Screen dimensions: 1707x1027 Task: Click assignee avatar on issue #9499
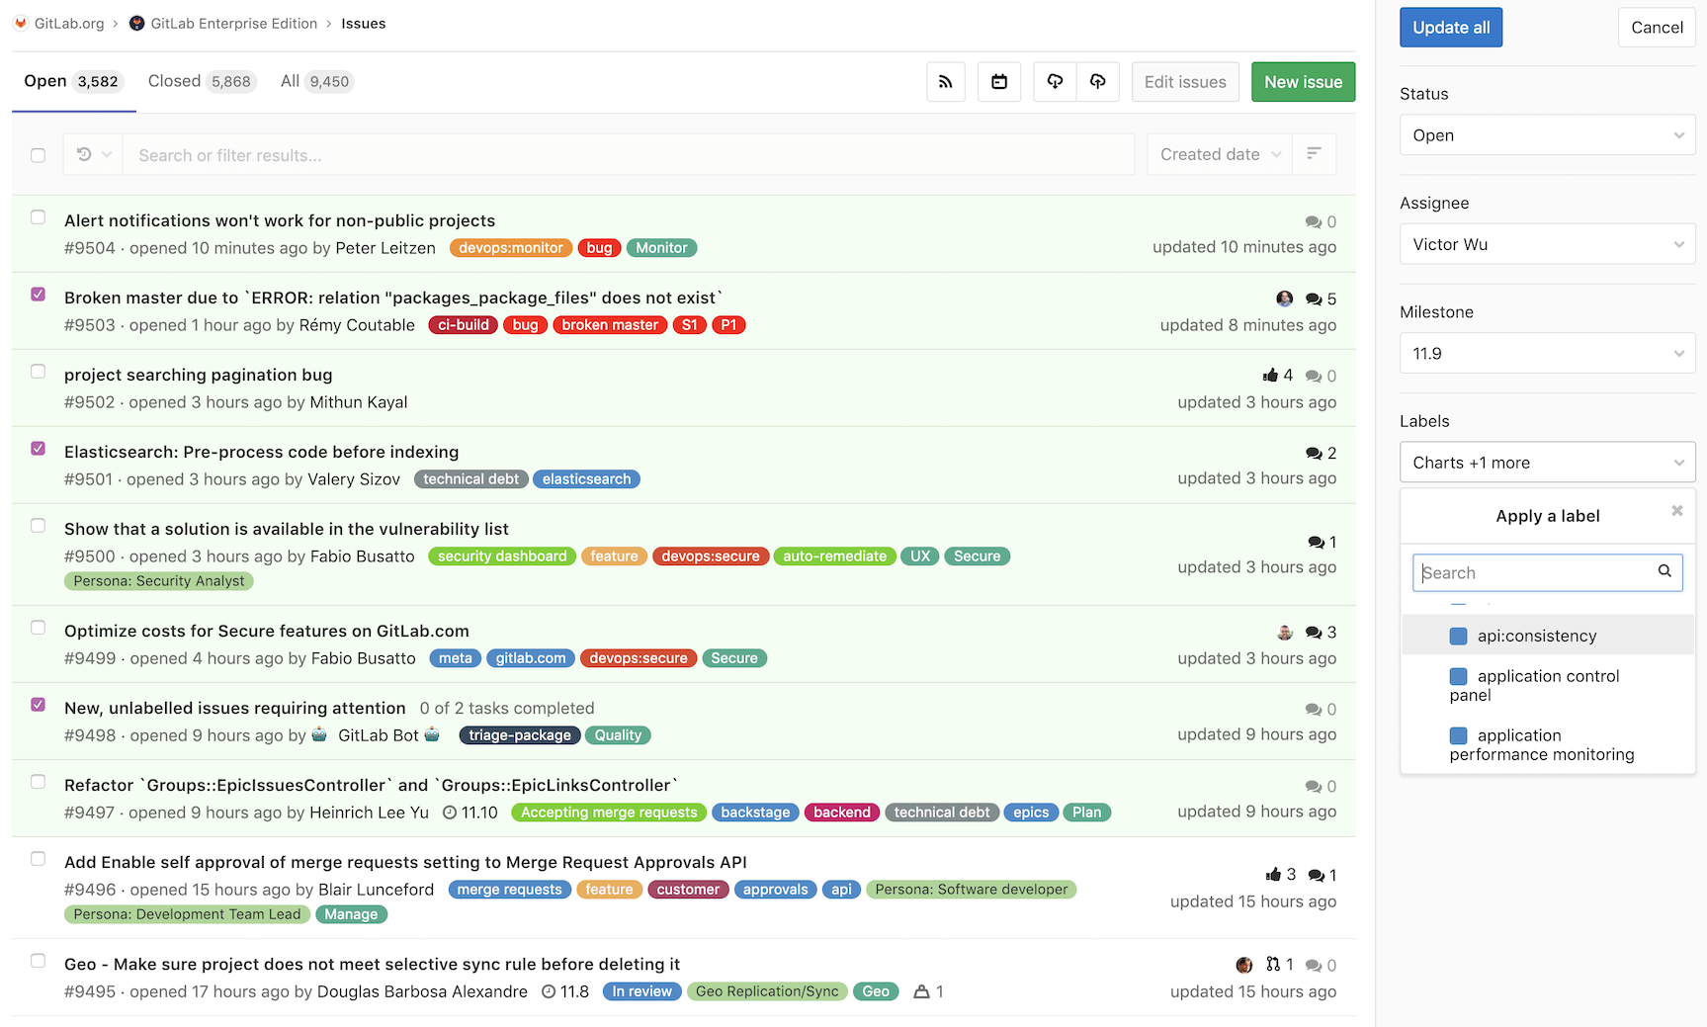pyautogui.click(x=1284, y=633)
